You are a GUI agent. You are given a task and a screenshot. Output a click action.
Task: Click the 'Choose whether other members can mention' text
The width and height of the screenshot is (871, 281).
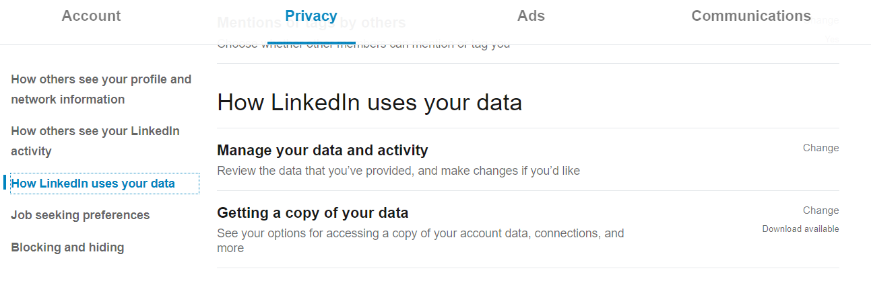coord(364,44)
